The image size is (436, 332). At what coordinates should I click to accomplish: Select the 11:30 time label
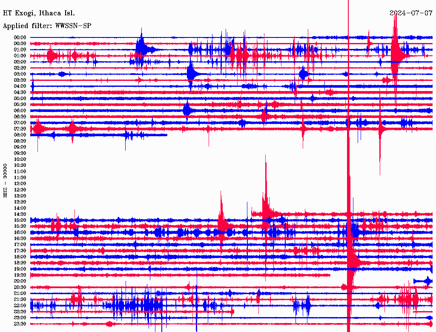(x=20, y=177)
